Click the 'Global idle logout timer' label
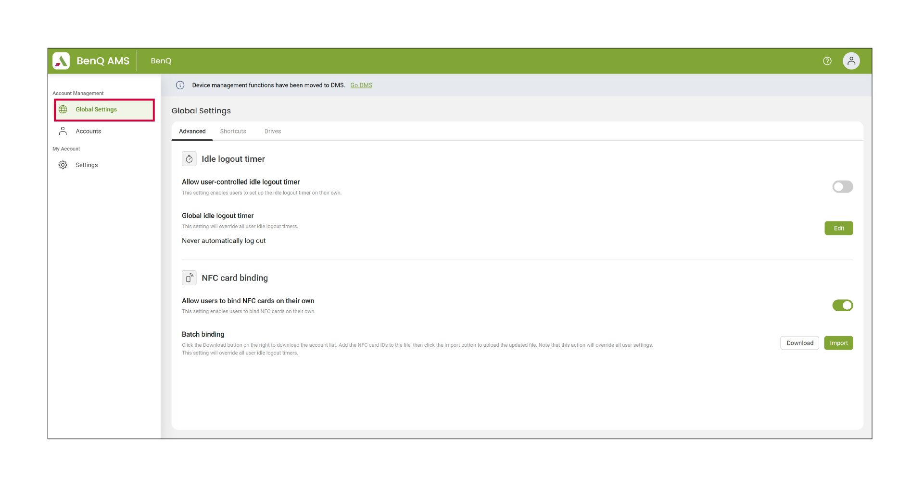The image size is (924, 487). [x=218, y=216]
